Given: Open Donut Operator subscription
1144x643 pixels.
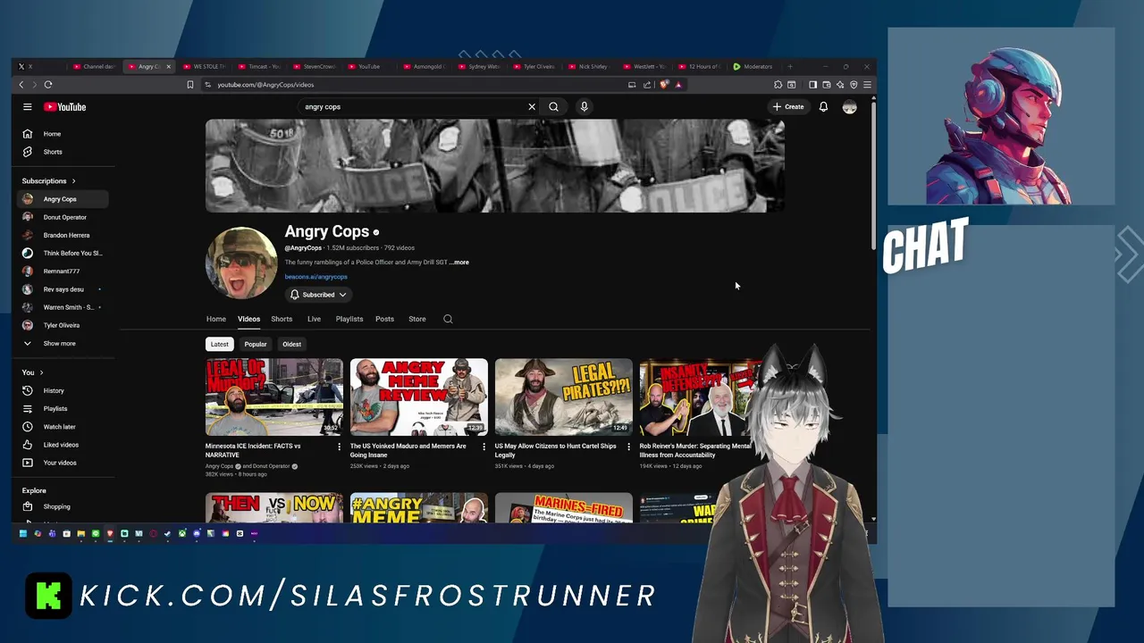Looking at the screenshot, I should point(63,217).
